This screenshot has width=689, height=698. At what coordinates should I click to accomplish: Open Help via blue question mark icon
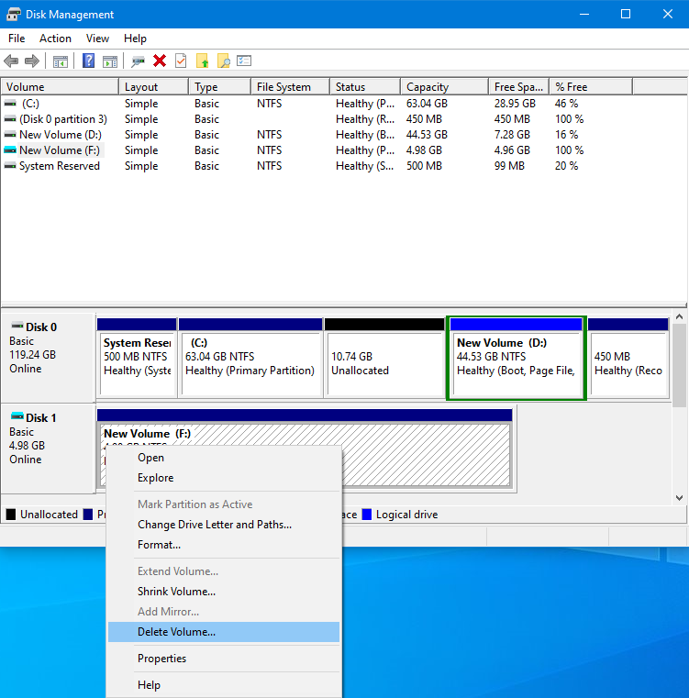89,61
